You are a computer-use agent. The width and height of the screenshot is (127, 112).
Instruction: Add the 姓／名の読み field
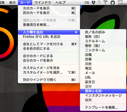tap(103, 32)
